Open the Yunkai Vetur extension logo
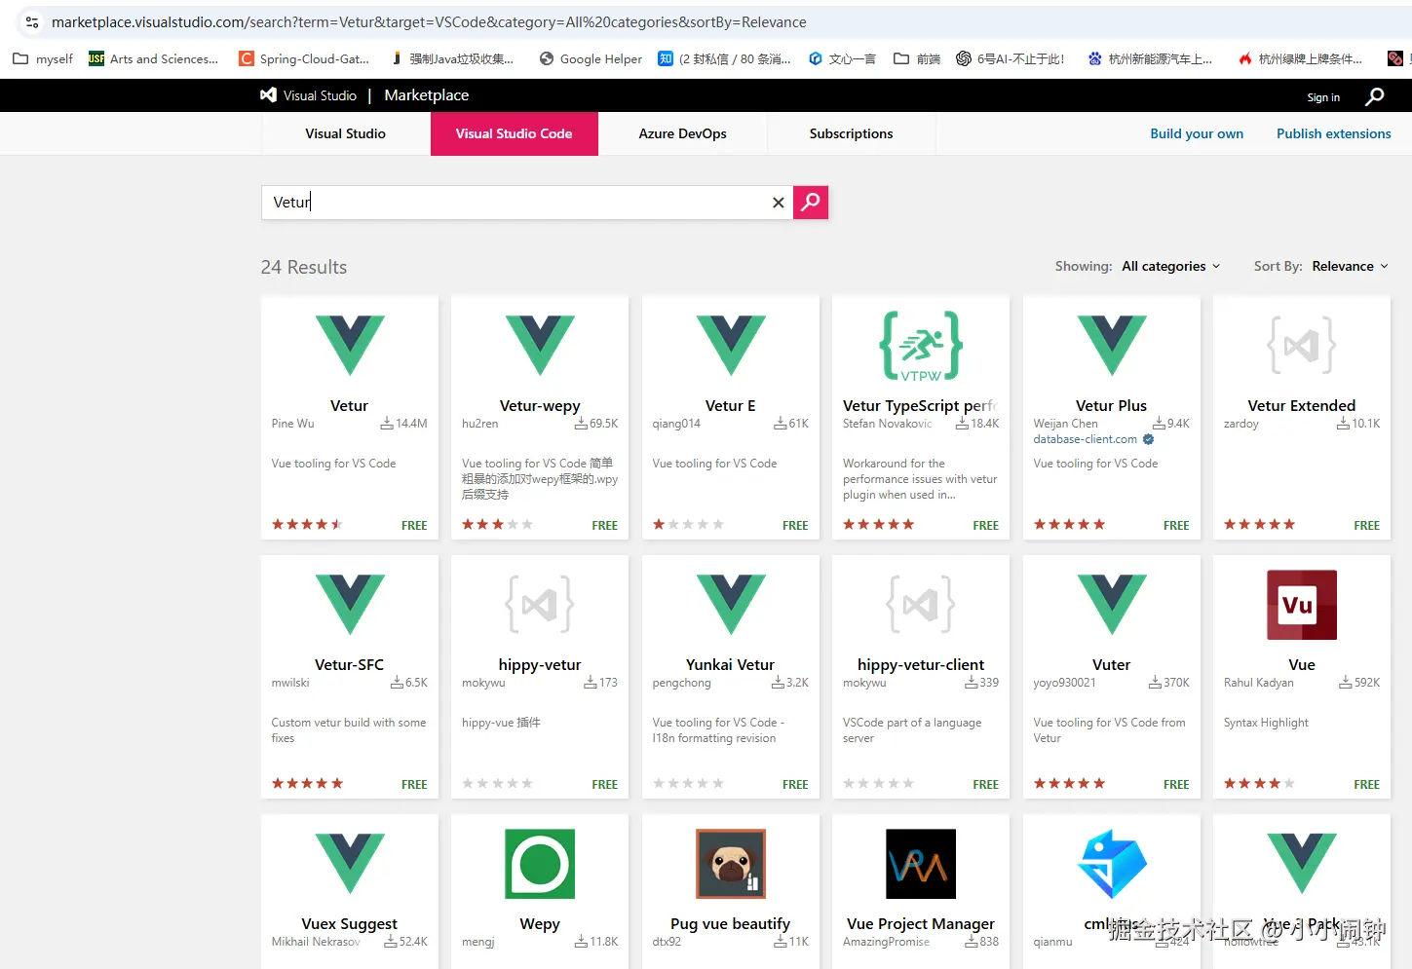Image resolution: width=1412 pixels, height=969 pixels. coord(731,604)
